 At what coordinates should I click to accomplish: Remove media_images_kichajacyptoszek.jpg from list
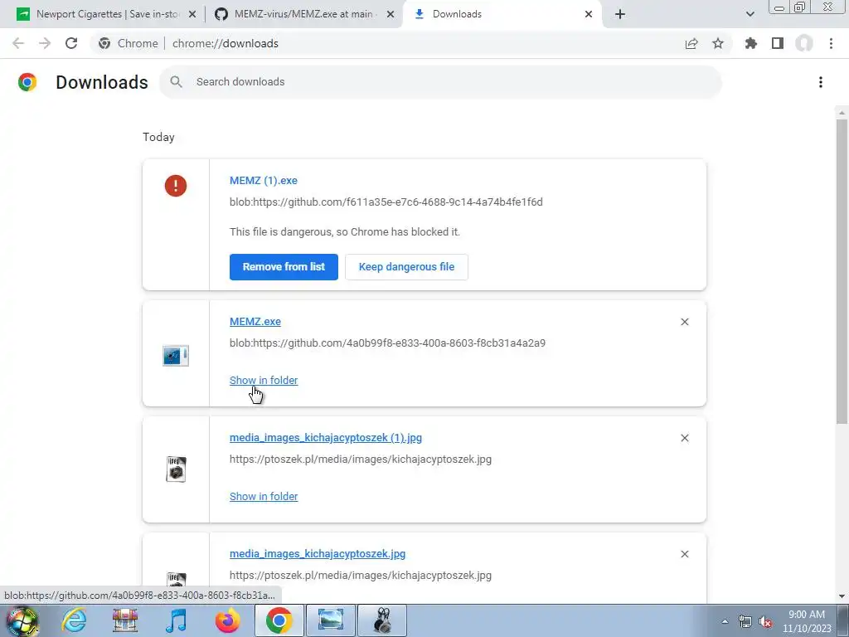pyautogui.click(x=684, y=554)
